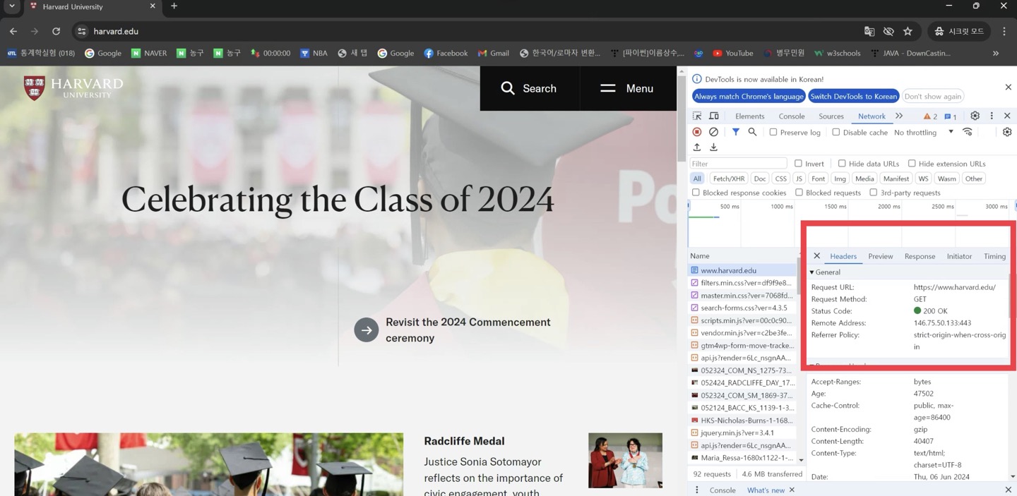The image size is (1017, 496).
Task: Check Hide extension URLs
Action: 912,163
